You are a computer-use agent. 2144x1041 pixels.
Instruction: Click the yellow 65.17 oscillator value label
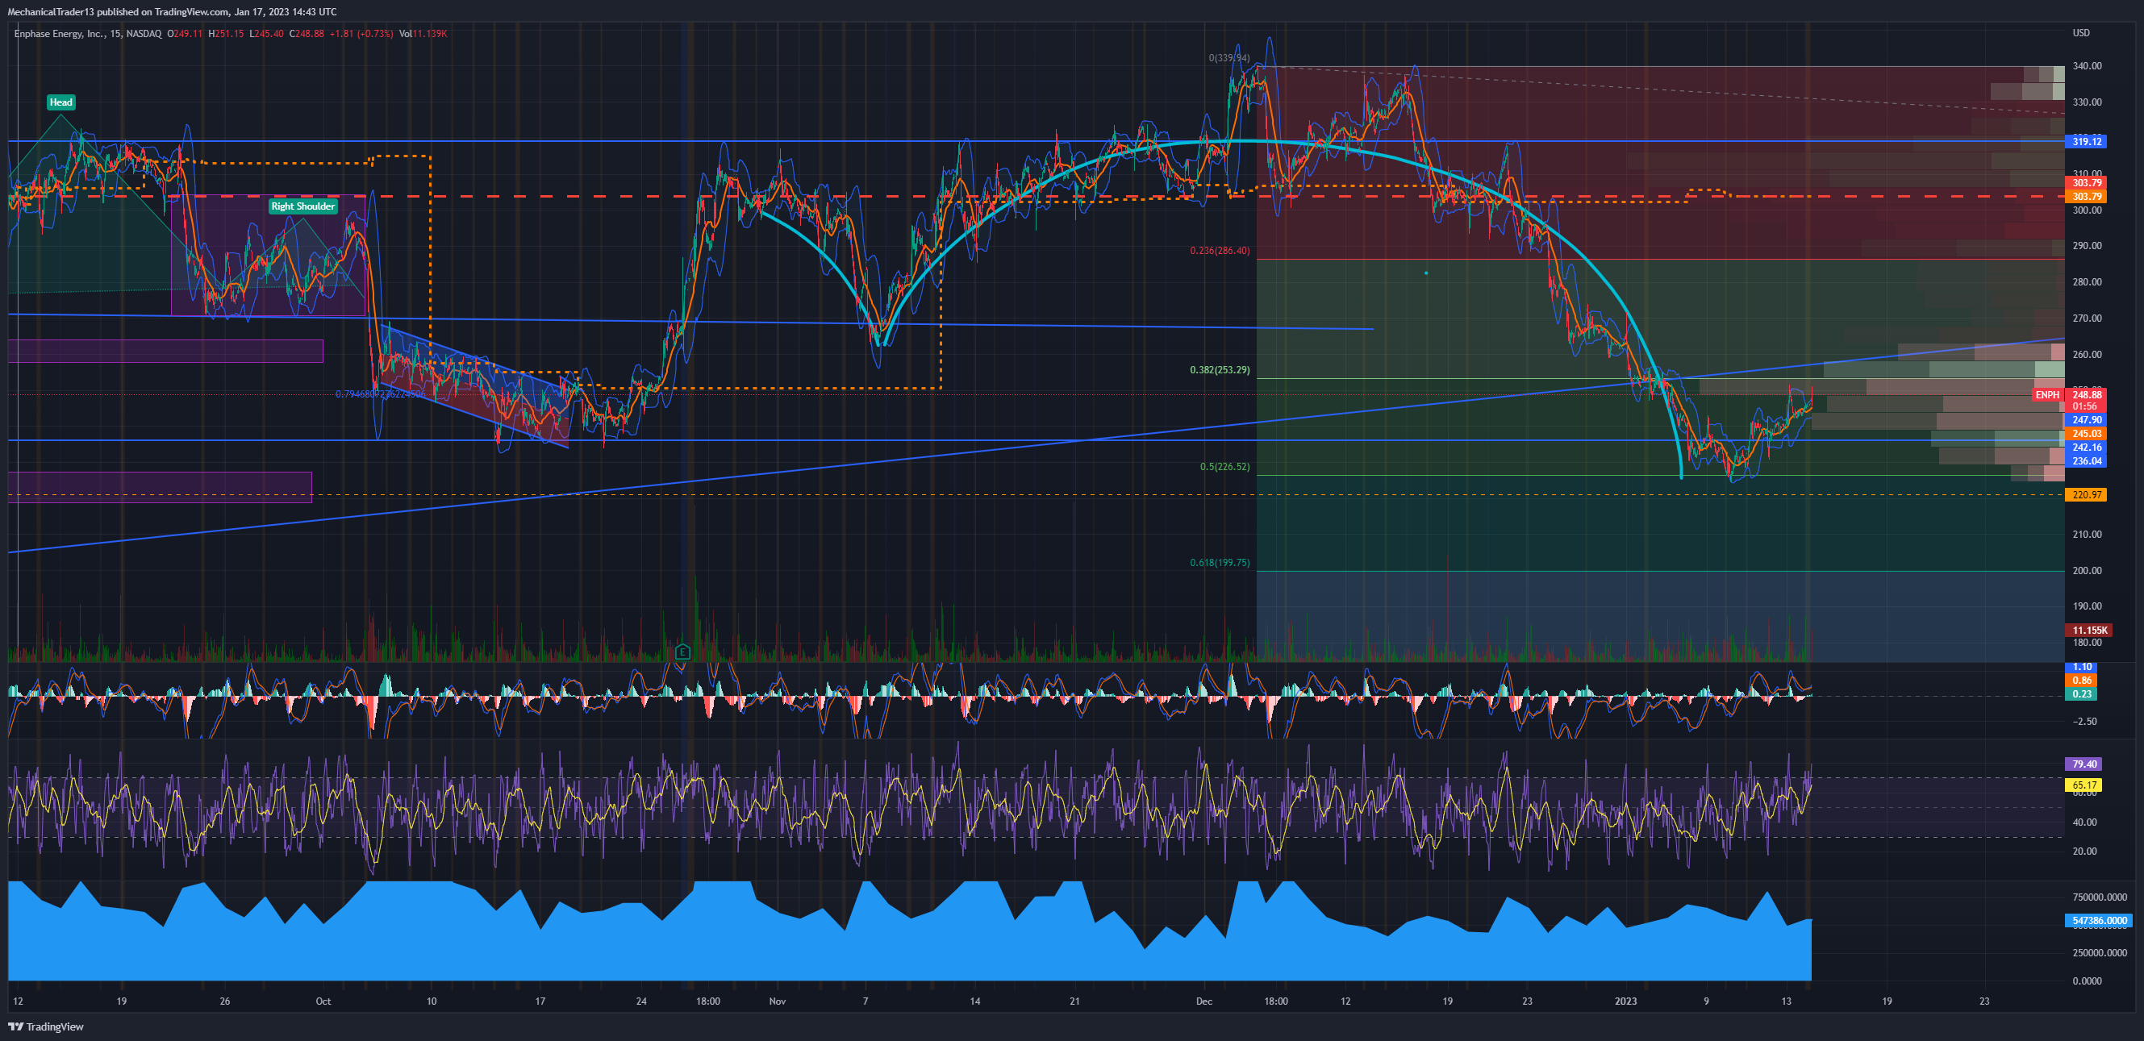[x=2084, y=785]
